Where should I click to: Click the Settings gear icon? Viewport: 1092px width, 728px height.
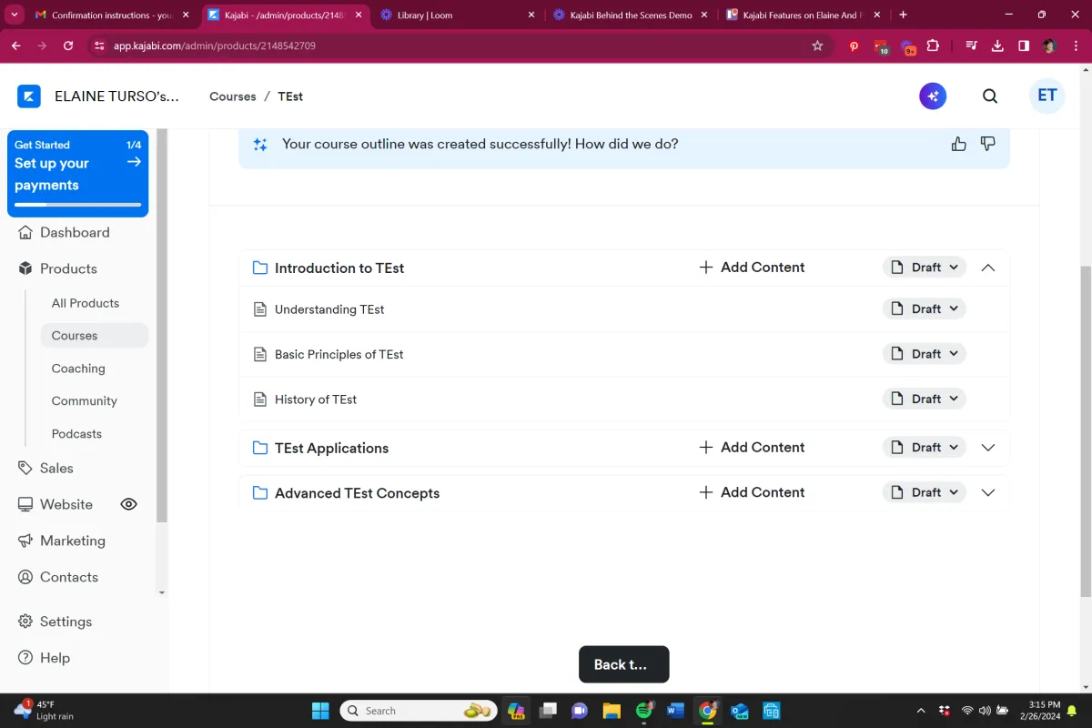click(x=25, y=622)
